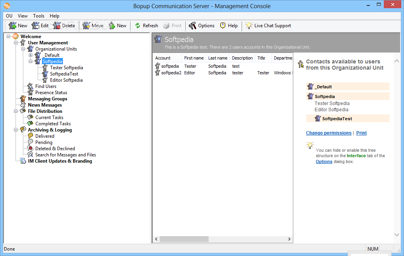Open Options from the toolbar
The width and height of the screenshot is (404, 256).
point(202,26)
